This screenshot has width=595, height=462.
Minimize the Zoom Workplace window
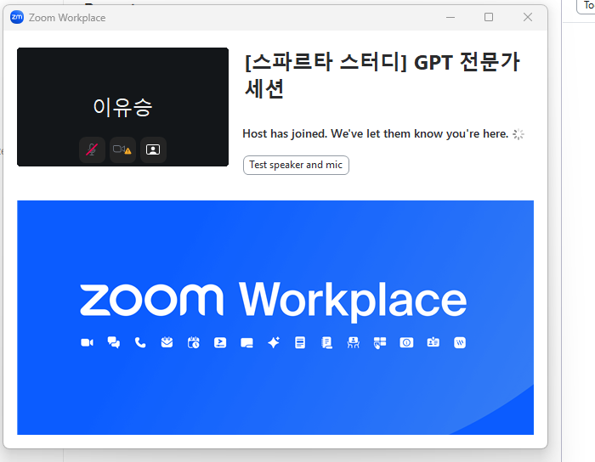[450, 18]
